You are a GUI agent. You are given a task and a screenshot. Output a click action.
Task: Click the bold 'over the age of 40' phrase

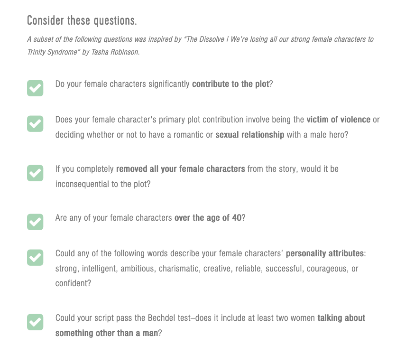[208, 218]
